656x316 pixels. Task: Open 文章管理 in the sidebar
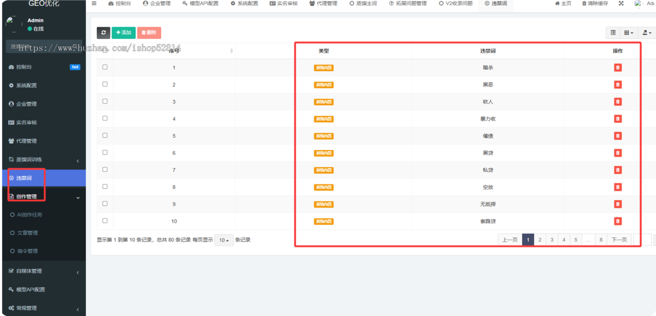[x=27, y=233]
